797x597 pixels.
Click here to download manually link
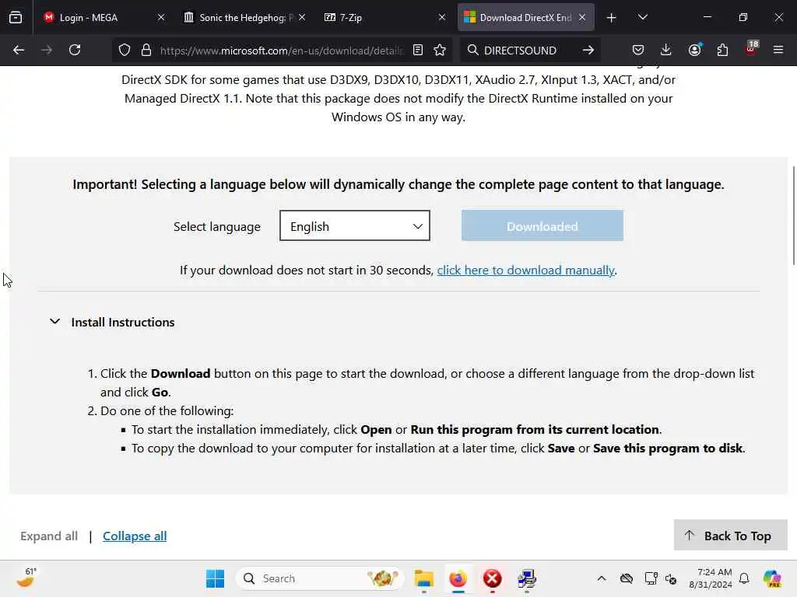point(525,270)
